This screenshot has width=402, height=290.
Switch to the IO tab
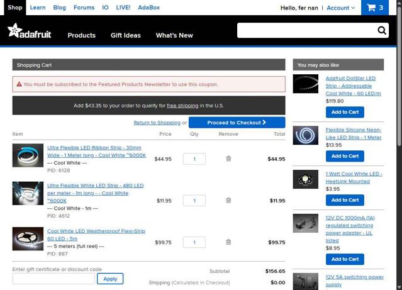click(105, 8)
